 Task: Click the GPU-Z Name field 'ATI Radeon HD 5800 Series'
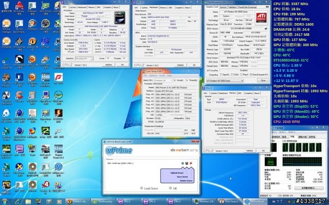(236, 12)
